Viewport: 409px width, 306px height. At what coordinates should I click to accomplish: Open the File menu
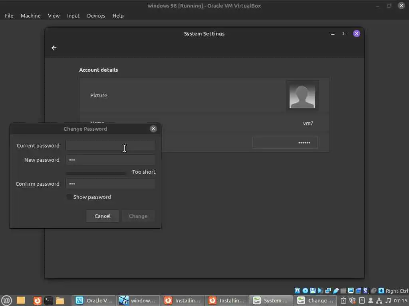pos(9,16)
